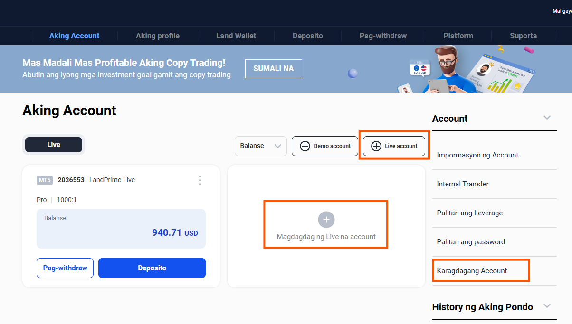Viewport: 572px width, 324px height.
Task: Click the SUMALI NA banner button
Action: pos(273,68)
